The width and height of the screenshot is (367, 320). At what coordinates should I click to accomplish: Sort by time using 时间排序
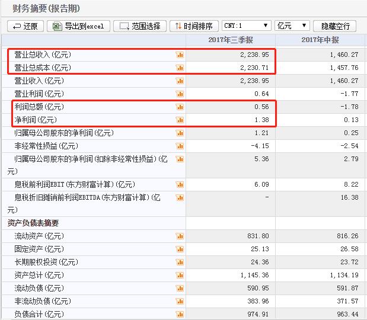pos(193,26)
